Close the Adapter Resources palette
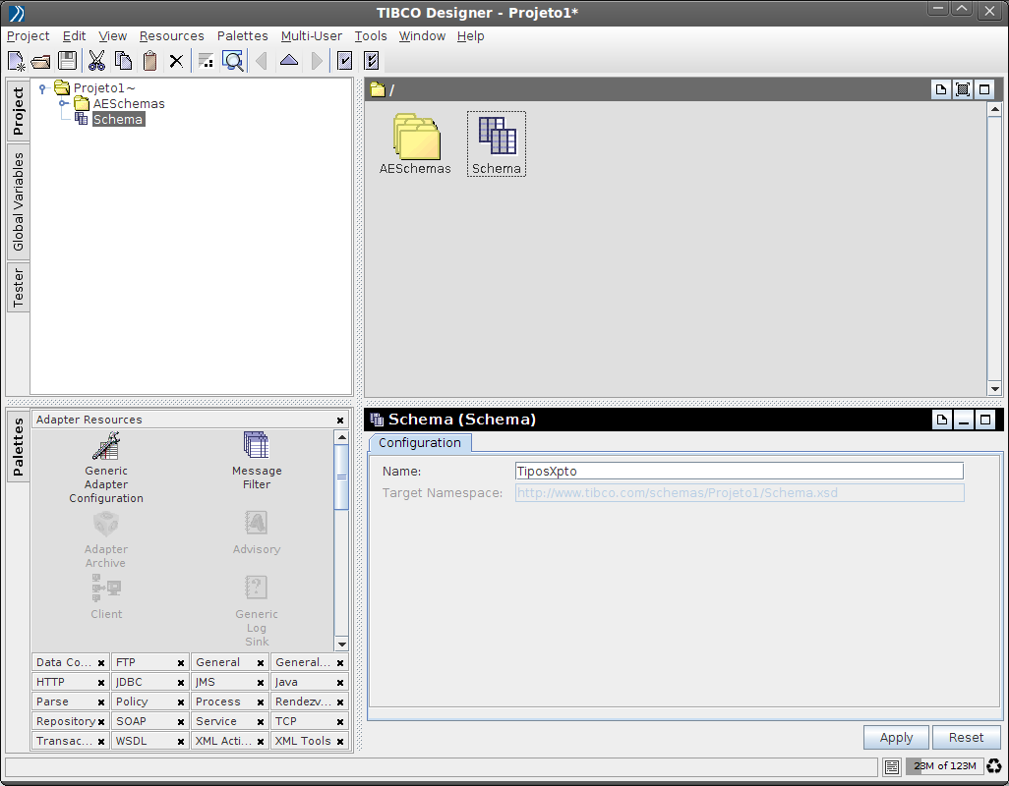This screenshot has width=1009, height=786. pos(340,420)
